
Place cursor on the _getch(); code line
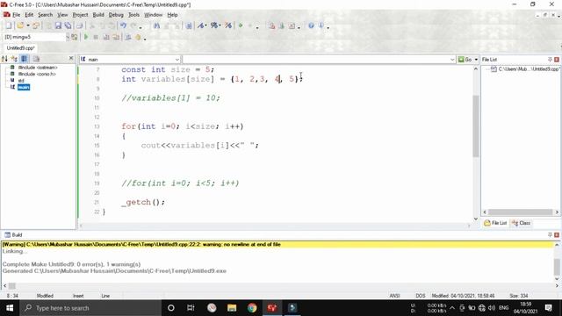(143, 202)
